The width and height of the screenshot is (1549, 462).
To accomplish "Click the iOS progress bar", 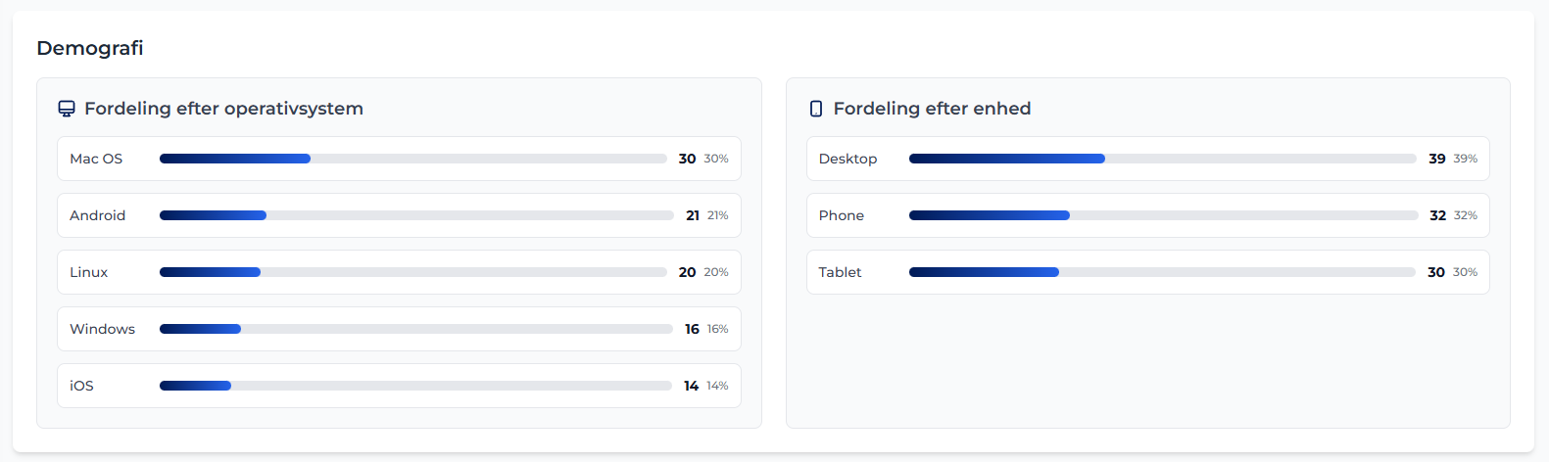I will [415, 386].
